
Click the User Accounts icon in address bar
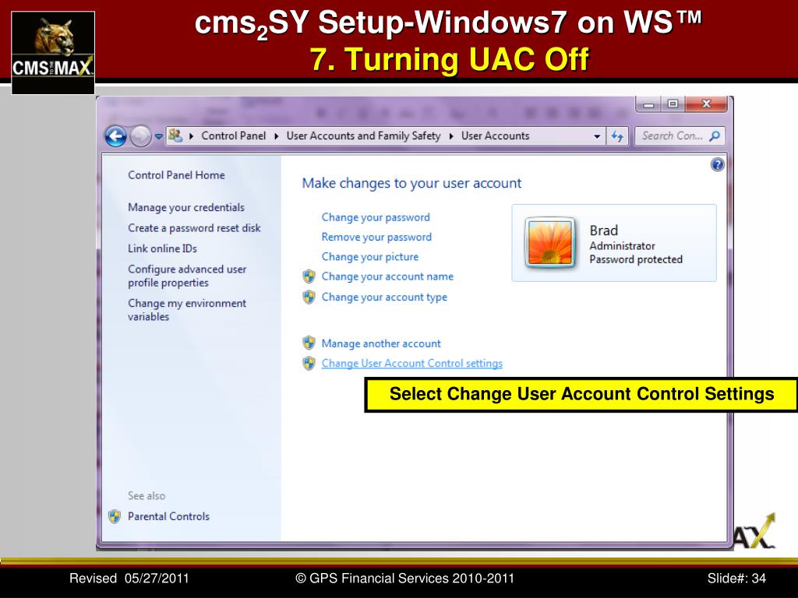(175, 135)
